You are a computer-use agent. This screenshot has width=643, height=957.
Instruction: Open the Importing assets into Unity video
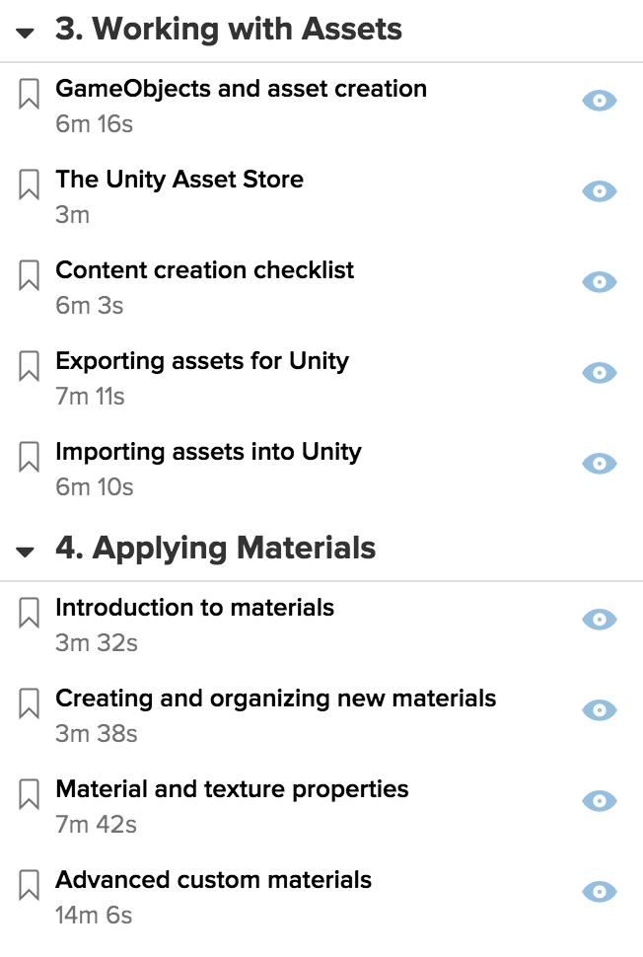[209, 452]
